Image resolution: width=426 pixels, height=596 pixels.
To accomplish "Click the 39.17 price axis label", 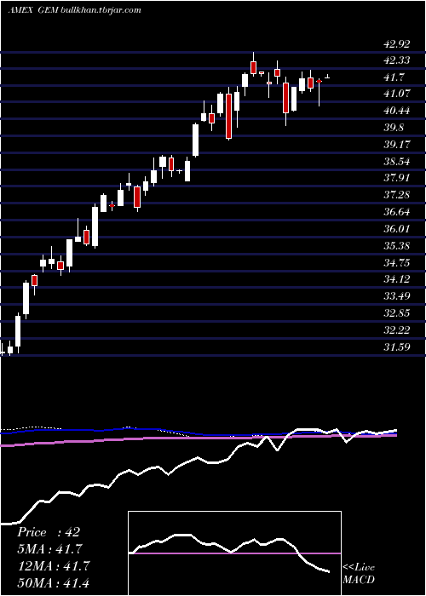I will coord(397,145).
